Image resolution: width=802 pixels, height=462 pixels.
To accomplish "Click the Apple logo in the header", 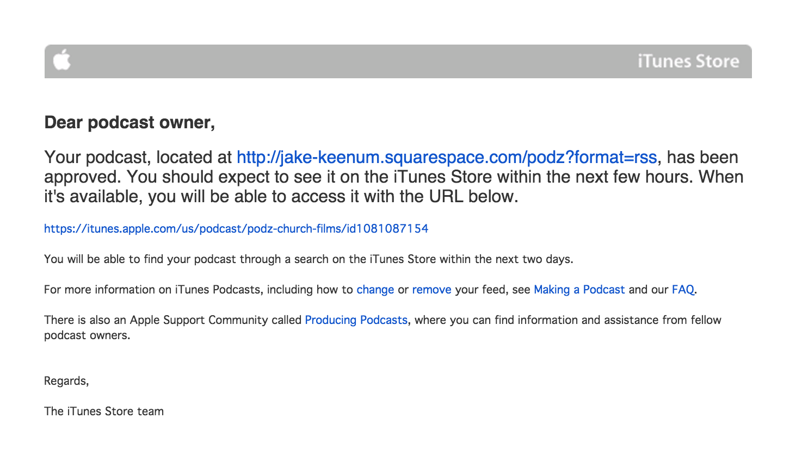I will 62,60.
